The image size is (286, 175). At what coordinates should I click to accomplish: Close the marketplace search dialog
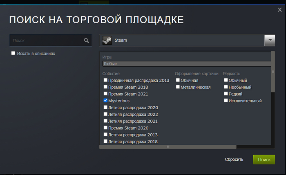coord(279,10)
